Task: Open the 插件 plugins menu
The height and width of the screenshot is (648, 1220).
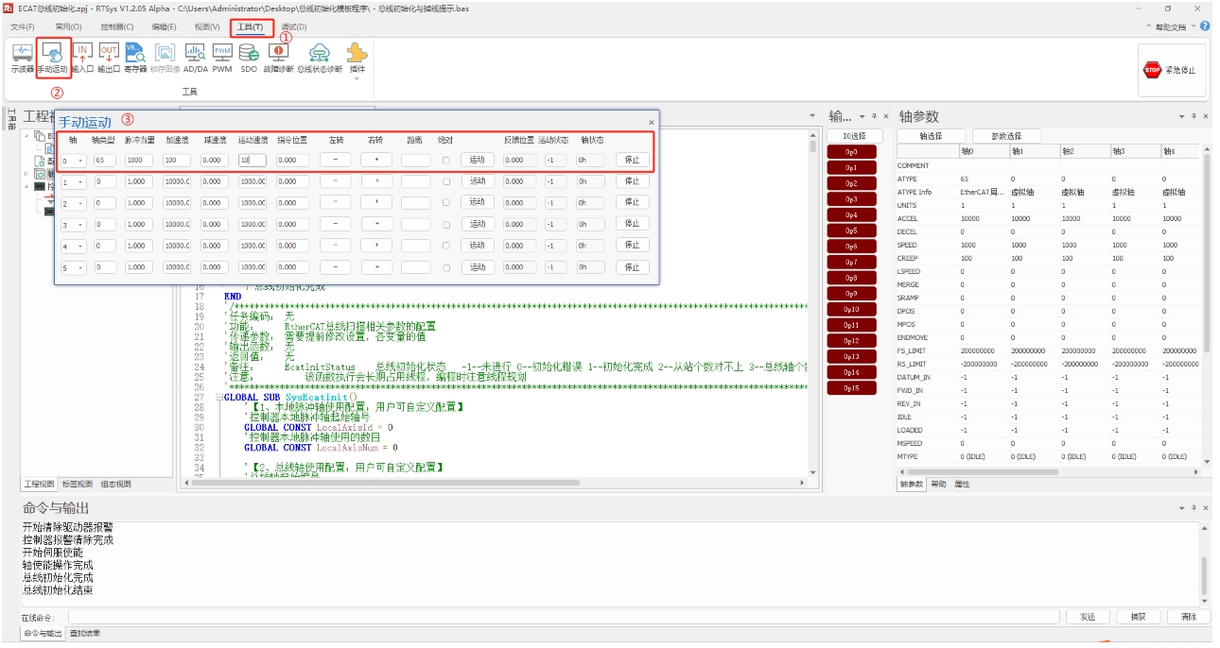Action: coord(357,60)
